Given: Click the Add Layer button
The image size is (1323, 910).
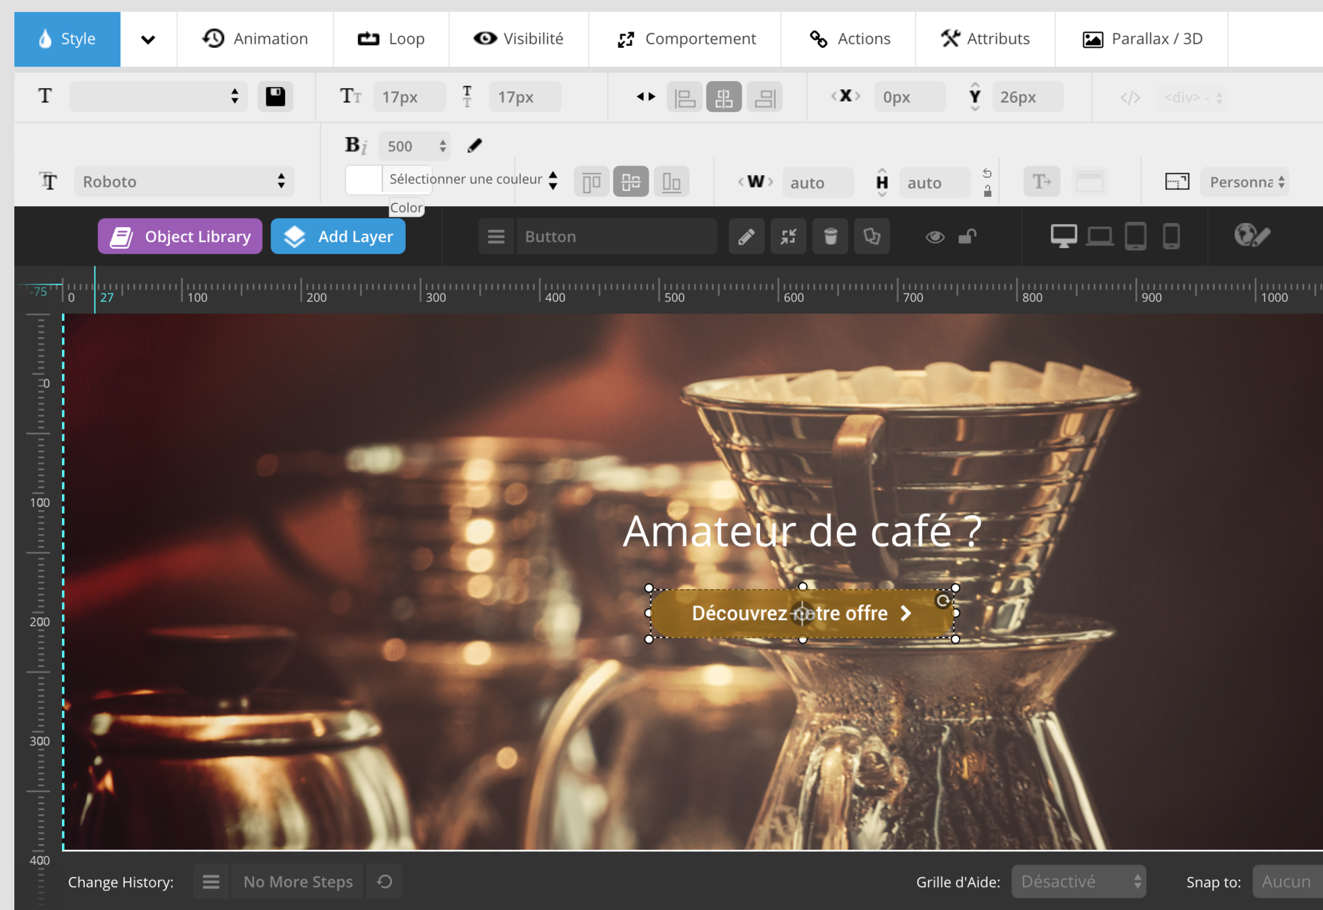Looking at the screenshot, I should 338,237.
